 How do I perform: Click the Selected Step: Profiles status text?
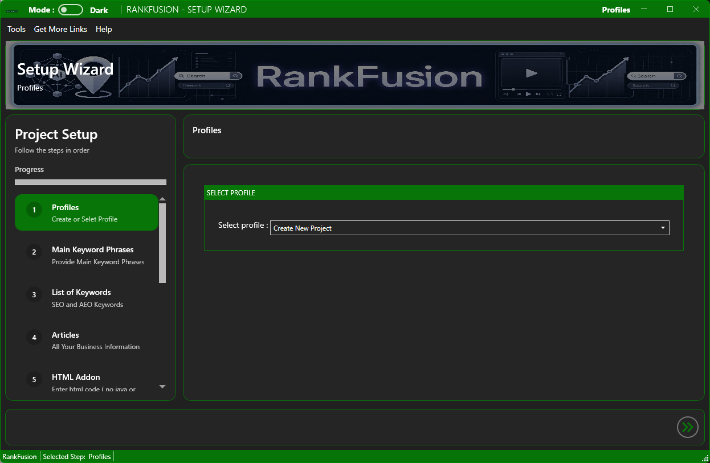click(77, 457)
